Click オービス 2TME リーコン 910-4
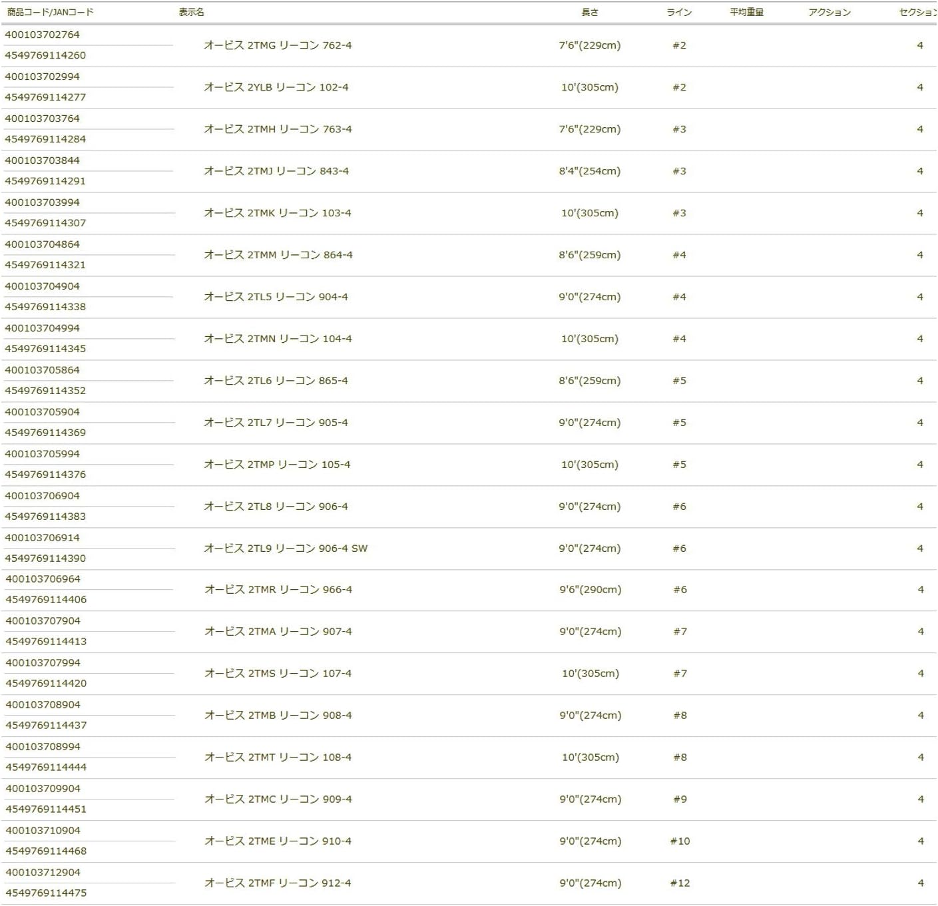The image size is (938, 906). click(x=278, y=841)
